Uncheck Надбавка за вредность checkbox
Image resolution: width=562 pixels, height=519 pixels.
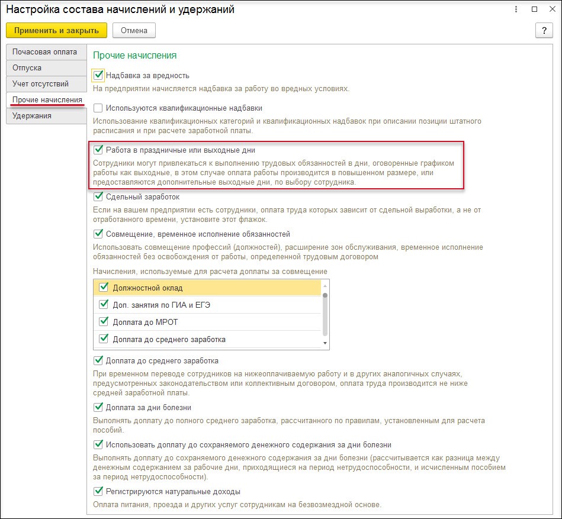[x=98, y=76]
